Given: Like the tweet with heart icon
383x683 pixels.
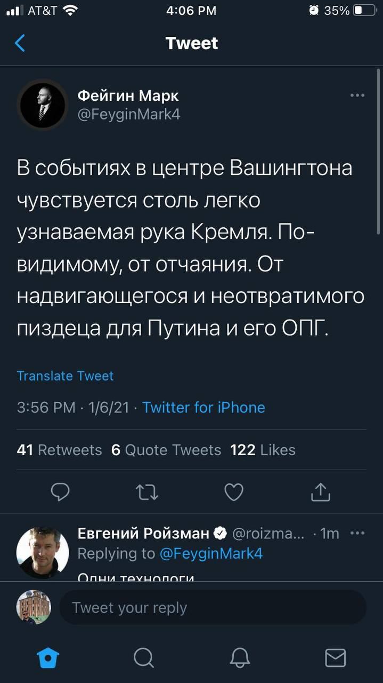Looking at the screenshot, I should pos(234,492).
